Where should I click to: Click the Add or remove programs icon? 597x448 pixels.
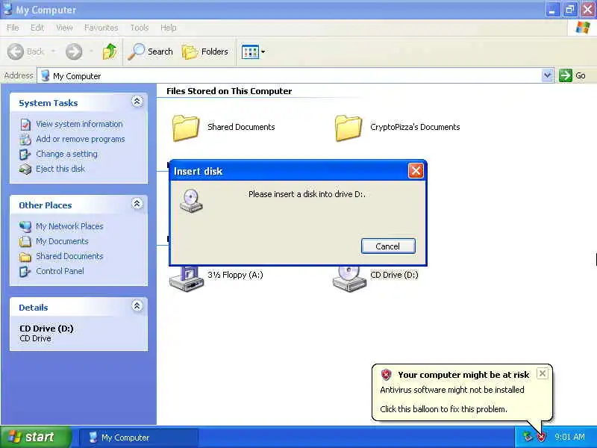pyautogui.click(x=25, y=140)
